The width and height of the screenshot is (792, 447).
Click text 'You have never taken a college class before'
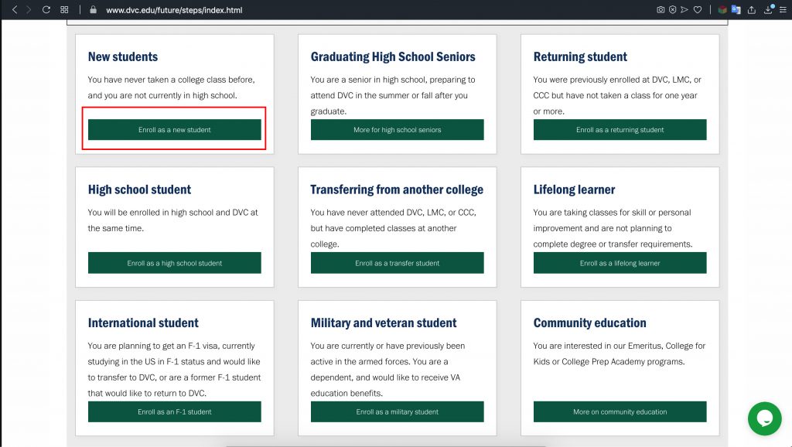(171, 80)
